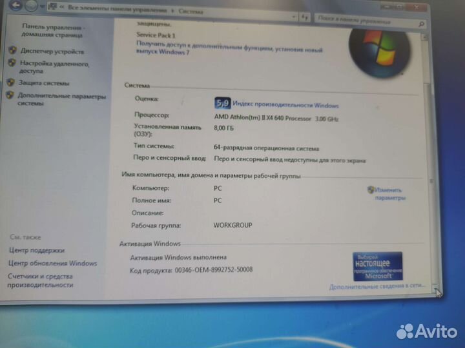Click shield icon beside 'Дополнительные параметры системы'

point(10,95)
